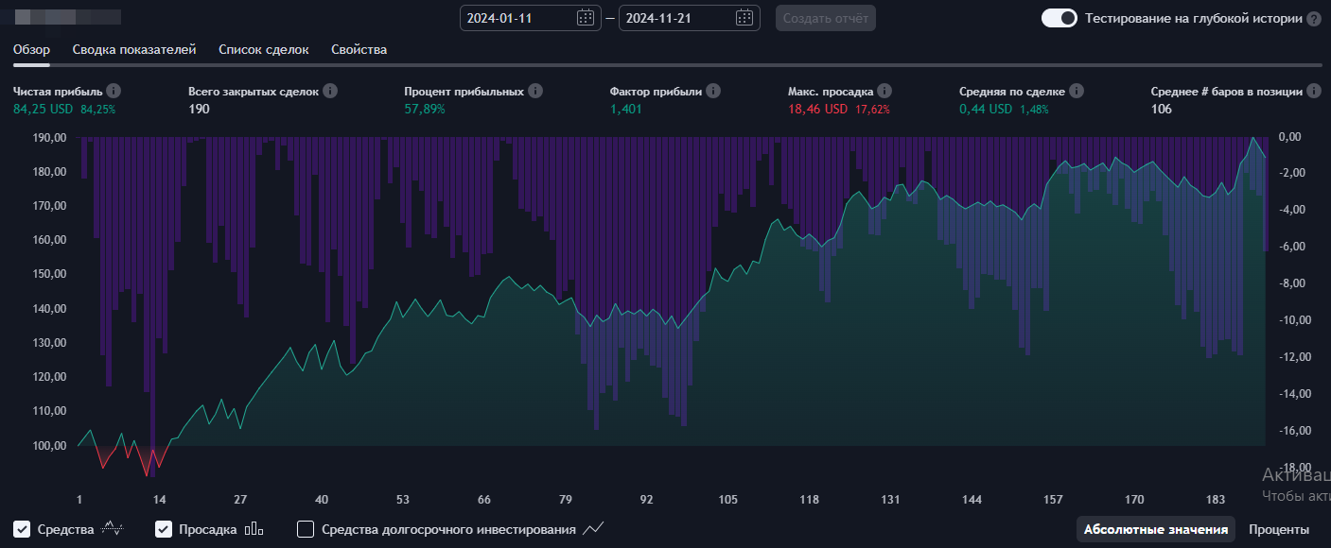Image resolution: width=1331 pixels, height=548 pixels.
Task: Select Проценты display mode
Action: (x=1279, y=529)
